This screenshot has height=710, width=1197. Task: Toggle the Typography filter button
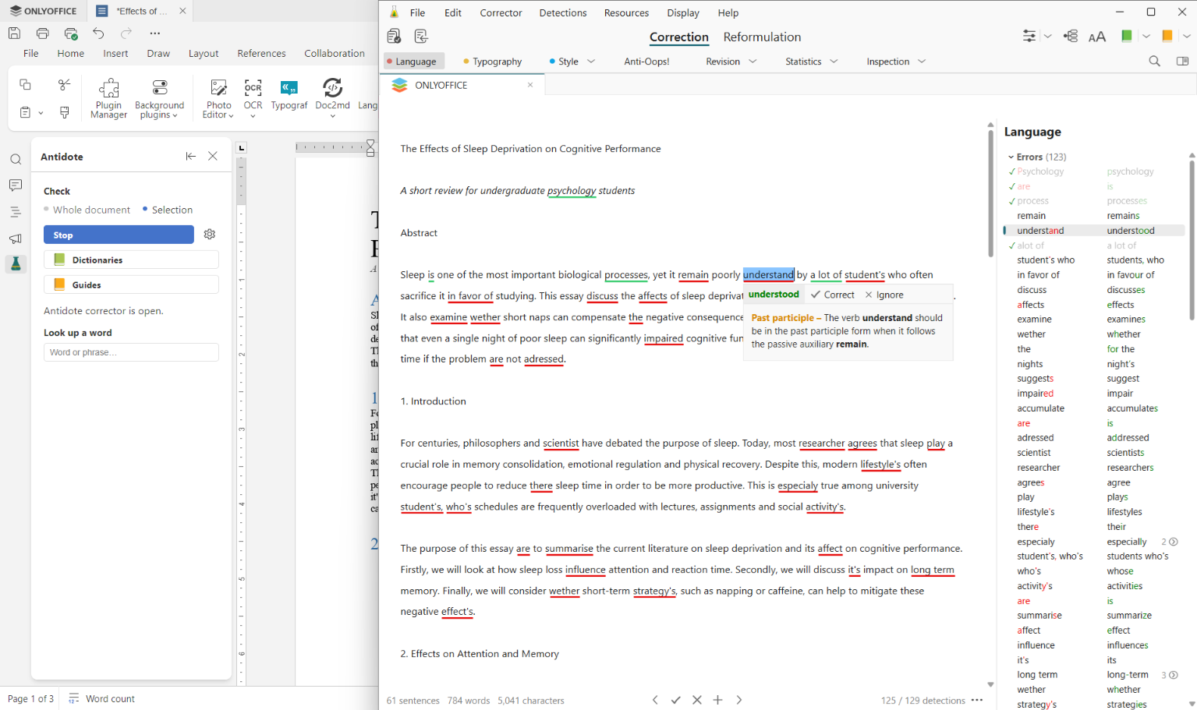point(493,62)
